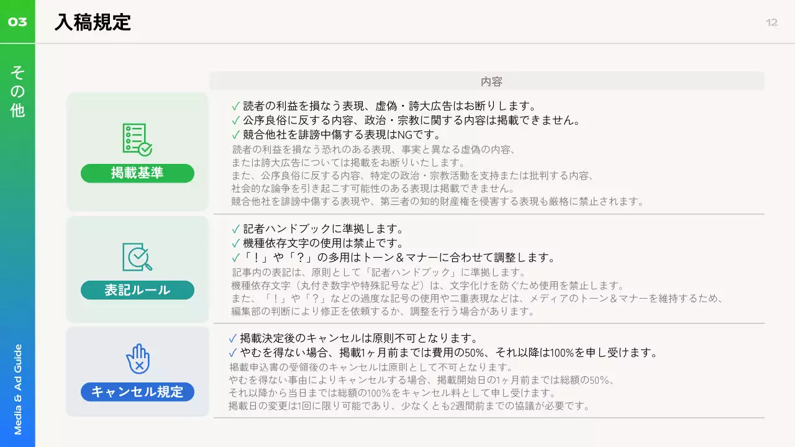This screenshot has height=447, width=795.
Task: Select the green 掲載基準 pill label
Action: tap(137, 173)
